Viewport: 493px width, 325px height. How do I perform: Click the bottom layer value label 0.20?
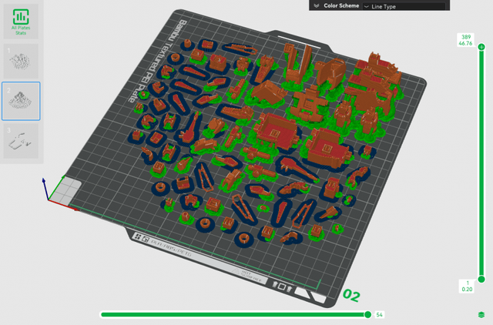[465, 290]
